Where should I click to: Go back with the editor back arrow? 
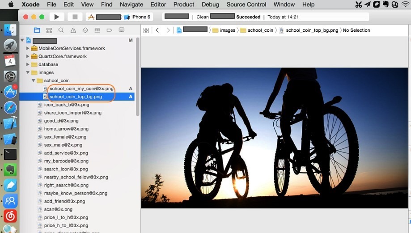point(157,30)
